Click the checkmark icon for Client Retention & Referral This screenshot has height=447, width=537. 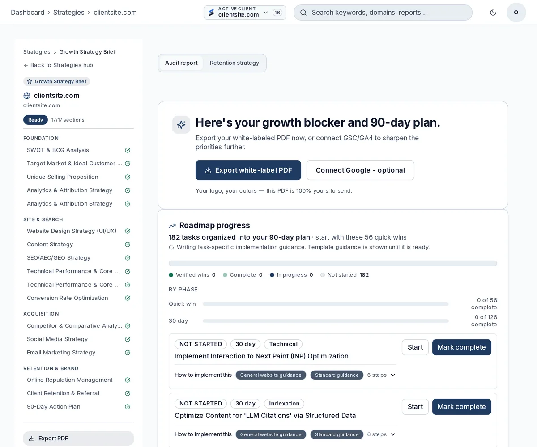[128, 393]
